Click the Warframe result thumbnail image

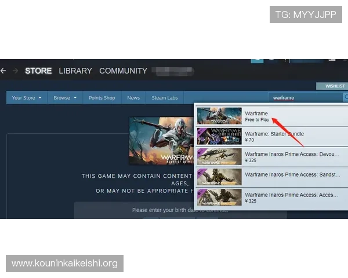[x=219, y=116]
